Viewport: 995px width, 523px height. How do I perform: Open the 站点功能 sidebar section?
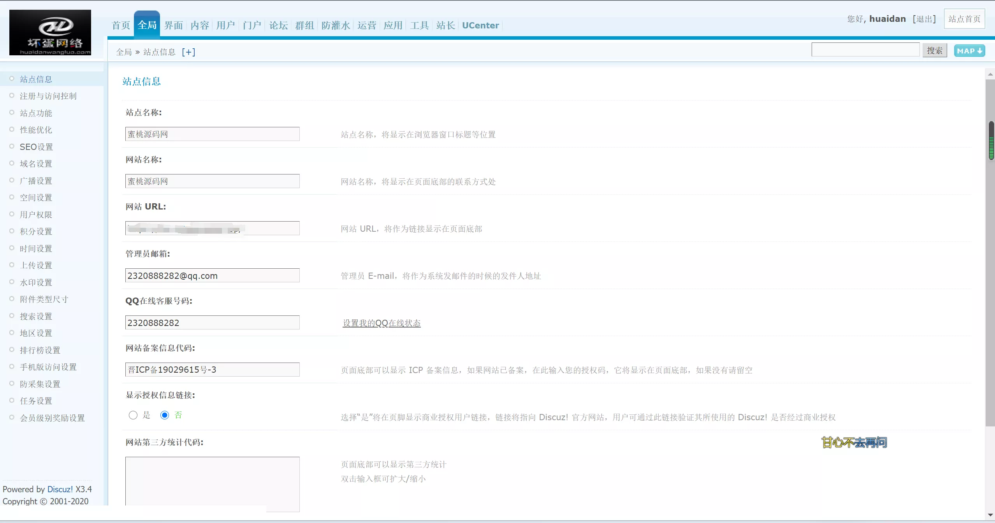point(36,113)
